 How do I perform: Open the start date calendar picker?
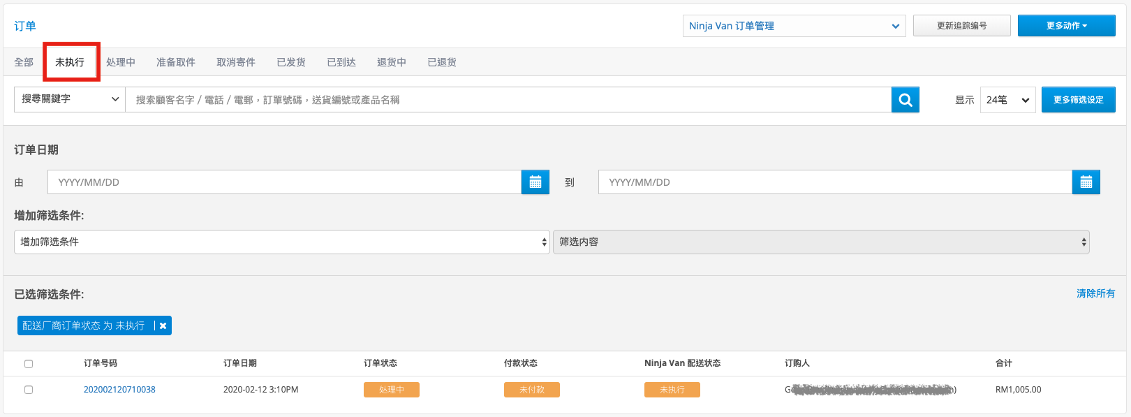coord(535,182)
